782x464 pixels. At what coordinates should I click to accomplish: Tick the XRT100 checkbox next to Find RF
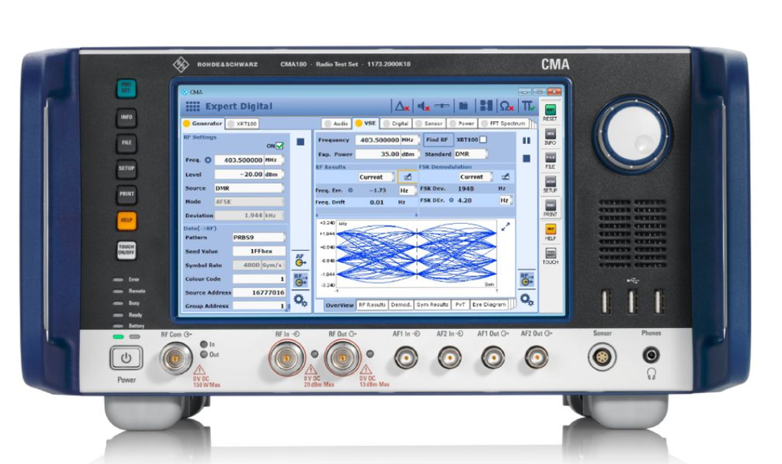coord(483,140)
